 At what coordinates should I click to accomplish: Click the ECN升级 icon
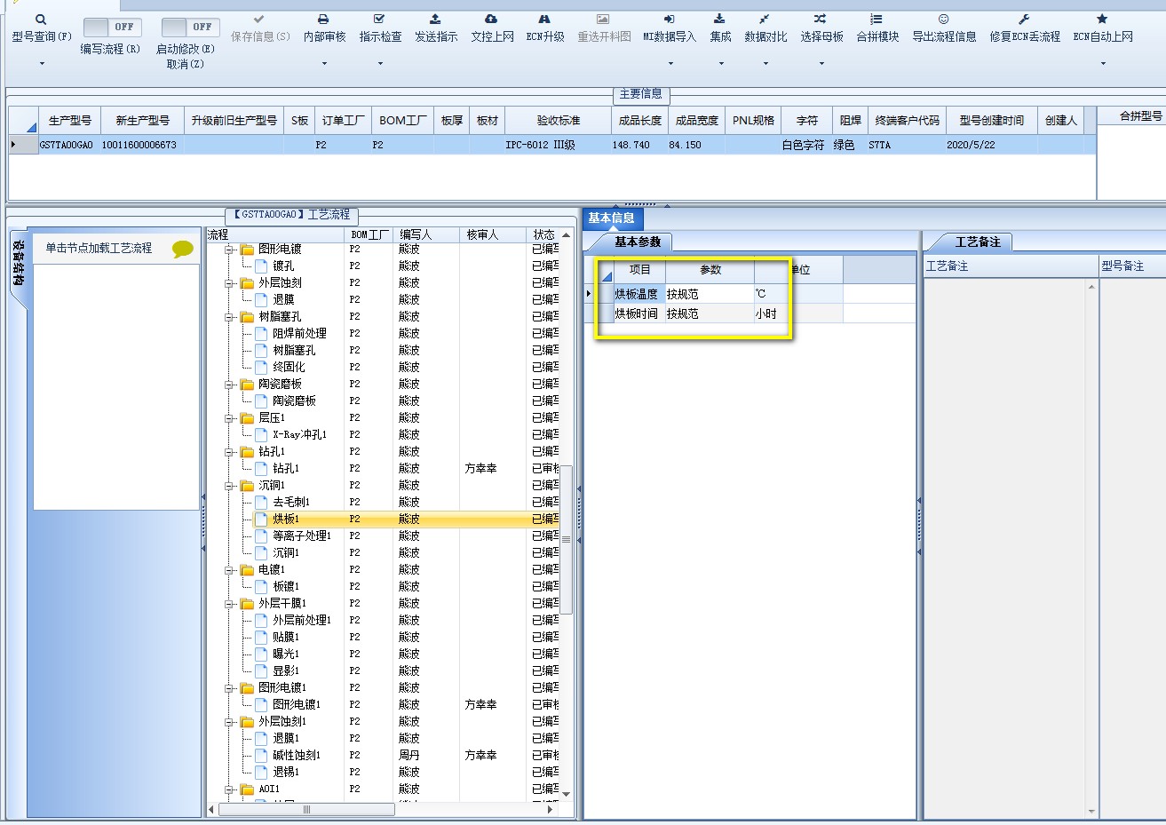pos(545,19)
